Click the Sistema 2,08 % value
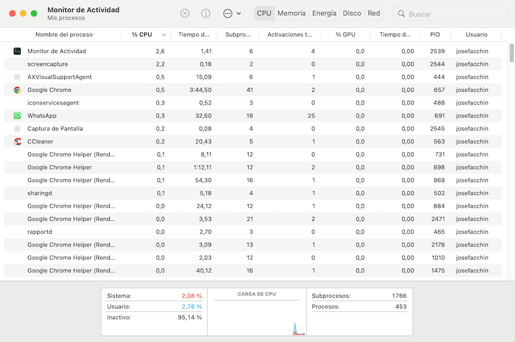Viewport: 515px width, 342px height. point(192,296)
